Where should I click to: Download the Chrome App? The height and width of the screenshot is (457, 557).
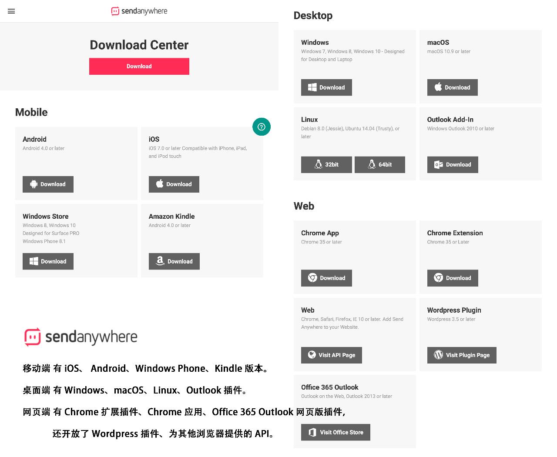pos(326,278)
